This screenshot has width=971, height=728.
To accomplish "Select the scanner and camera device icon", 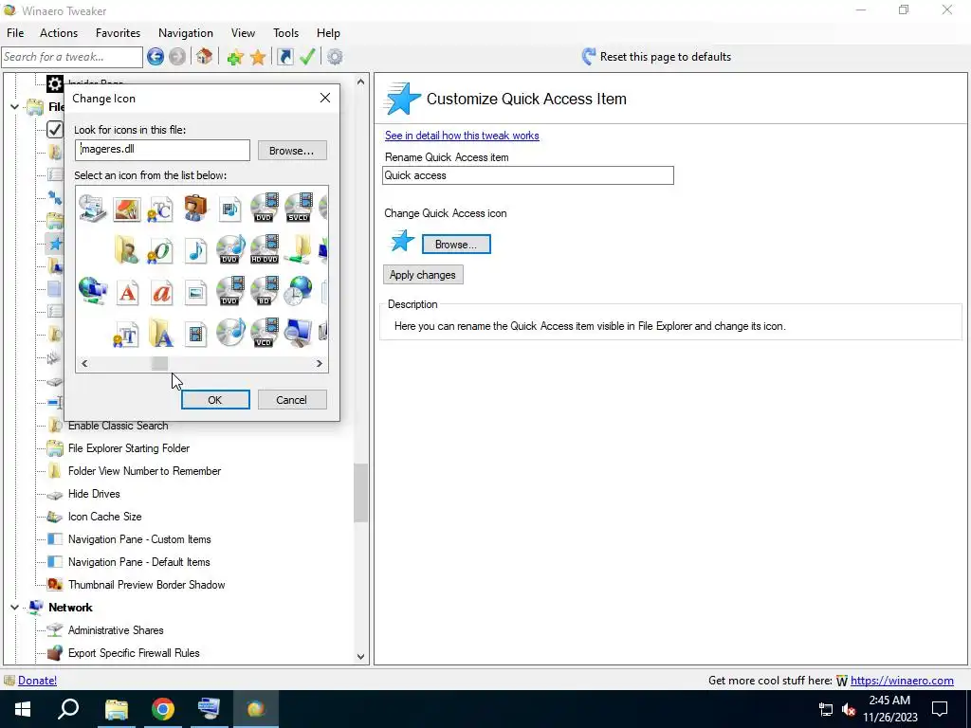I will [x=93, y=208].
